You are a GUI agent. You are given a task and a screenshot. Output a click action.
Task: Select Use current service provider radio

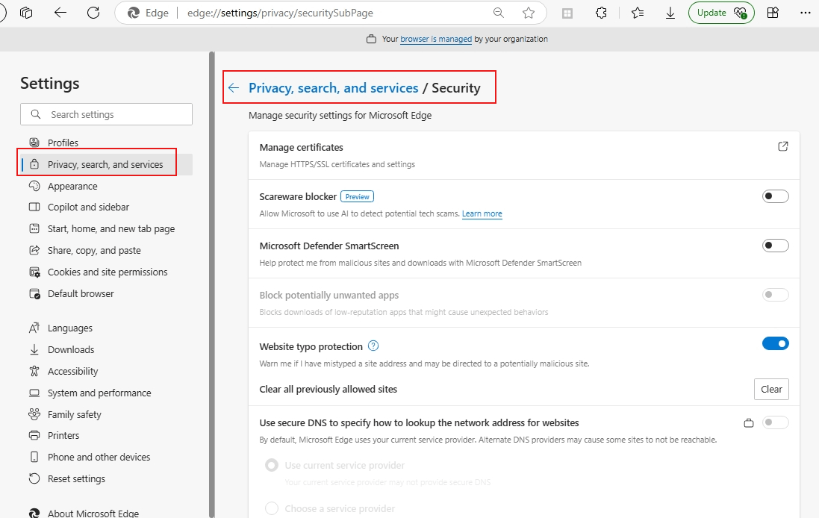point(272,465)
